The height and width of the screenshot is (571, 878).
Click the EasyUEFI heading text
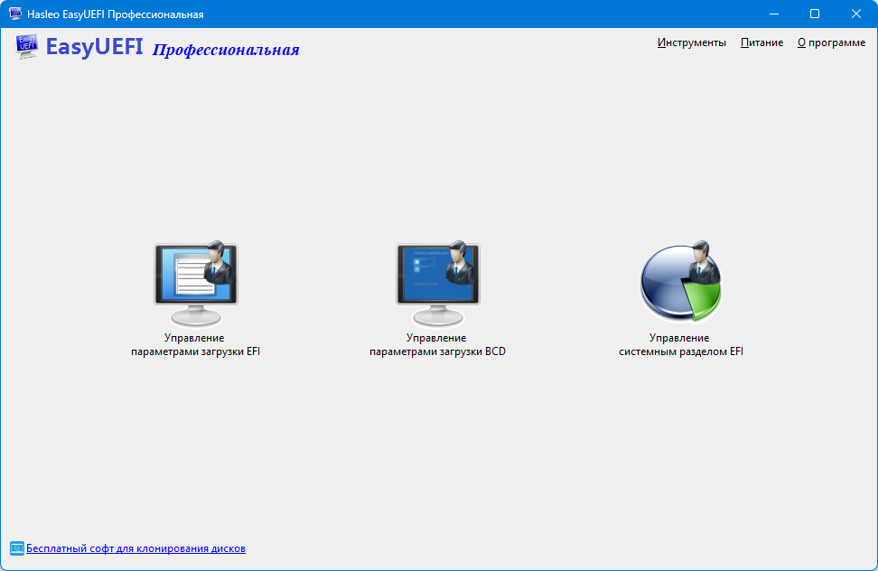click(94, 47)
